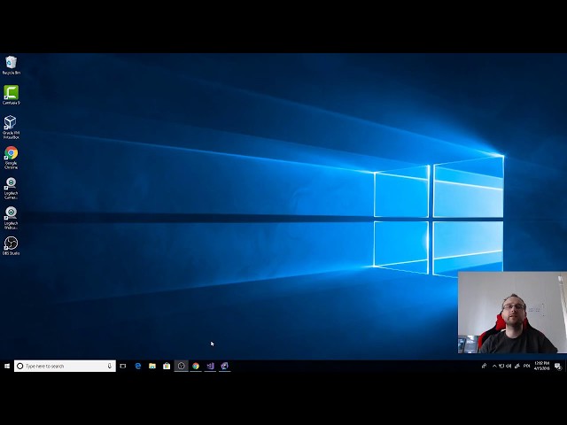Viewport: 567px width, 425px height.
Task: Select the Oracle VM VirtualBox shortcut
Action: [11, 127]
